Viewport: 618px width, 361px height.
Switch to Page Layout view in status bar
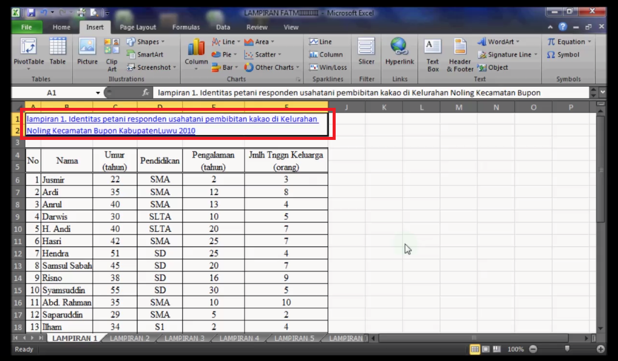[486, 349]
